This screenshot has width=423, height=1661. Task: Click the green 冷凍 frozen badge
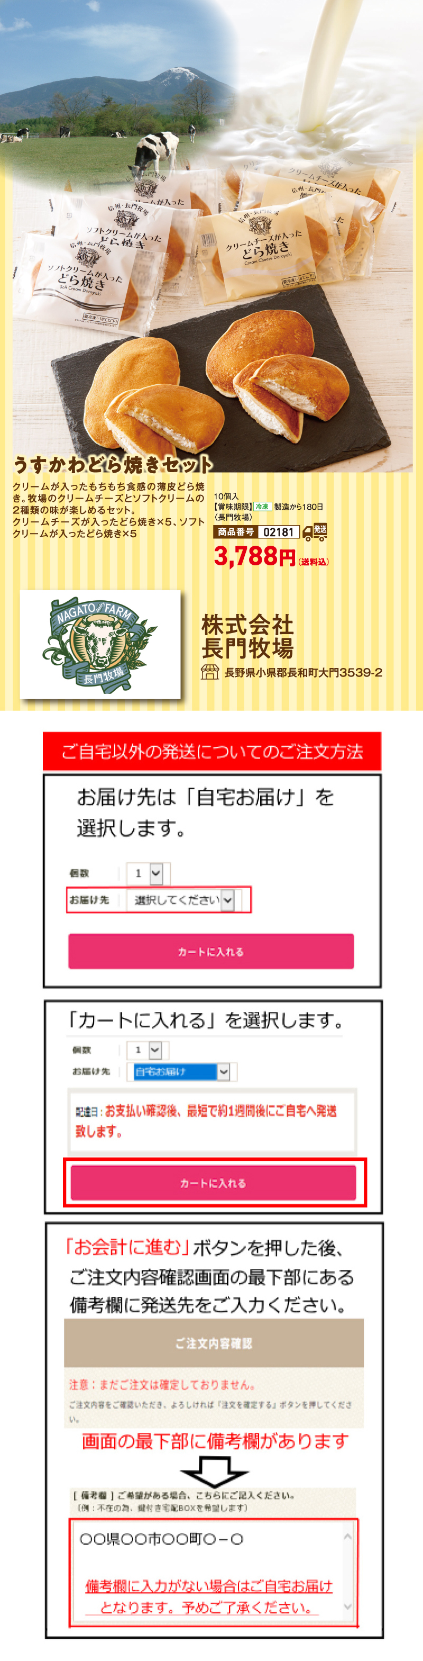coord(262,507)
